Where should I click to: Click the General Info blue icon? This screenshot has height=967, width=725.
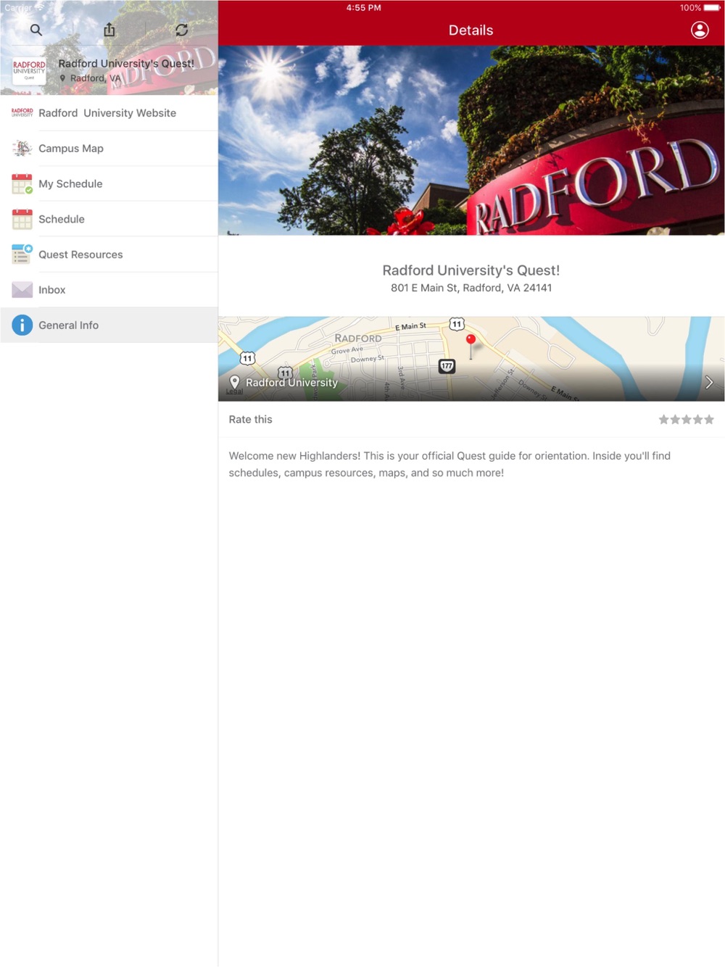[x=22, y=325]
